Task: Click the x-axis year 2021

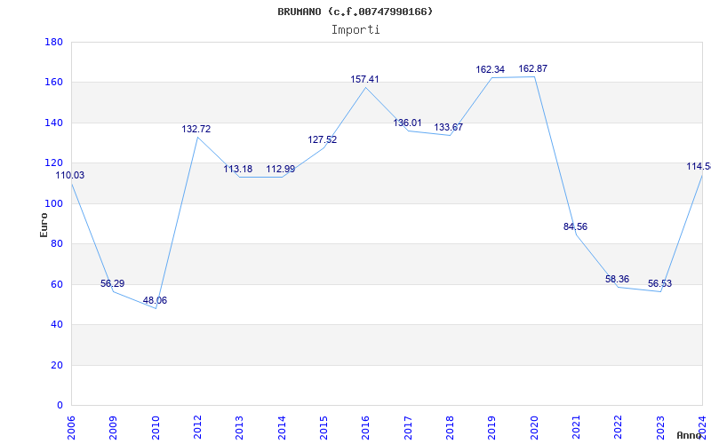Action: click(576, 428)
